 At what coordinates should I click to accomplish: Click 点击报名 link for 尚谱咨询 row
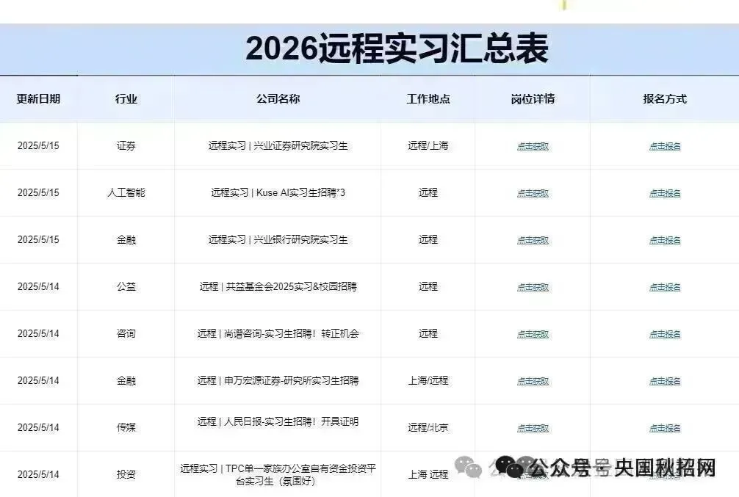665,334
